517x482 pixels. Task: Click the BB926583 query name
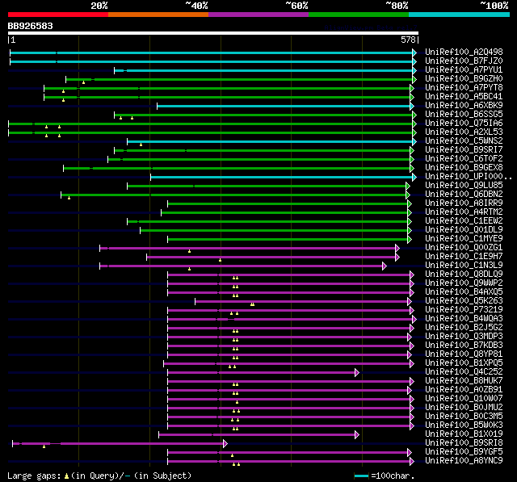tap(31, 27)
